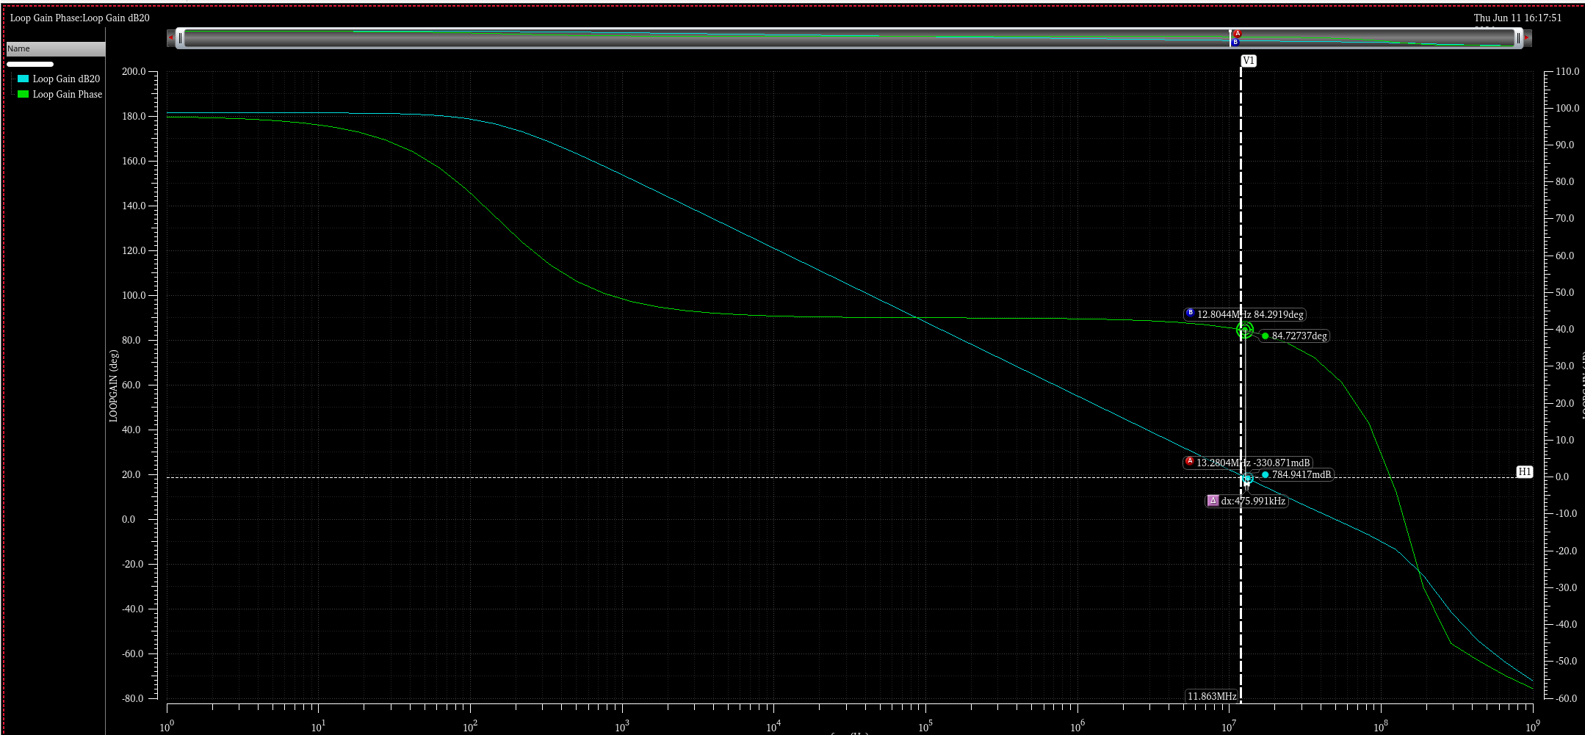
Task: Select the Loop Gain dB20 trace in legend
Action: [x=66, y=79]
